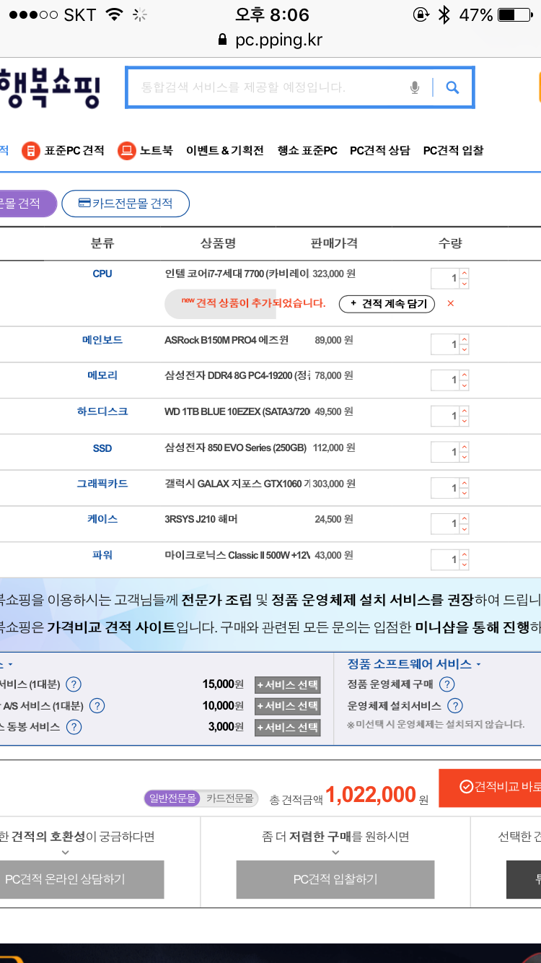The width and height of the screenshot is (541, 963).
Task: Increase CPU quantity with up arrow
Action: pyautogui.click(x=464, y=274)
